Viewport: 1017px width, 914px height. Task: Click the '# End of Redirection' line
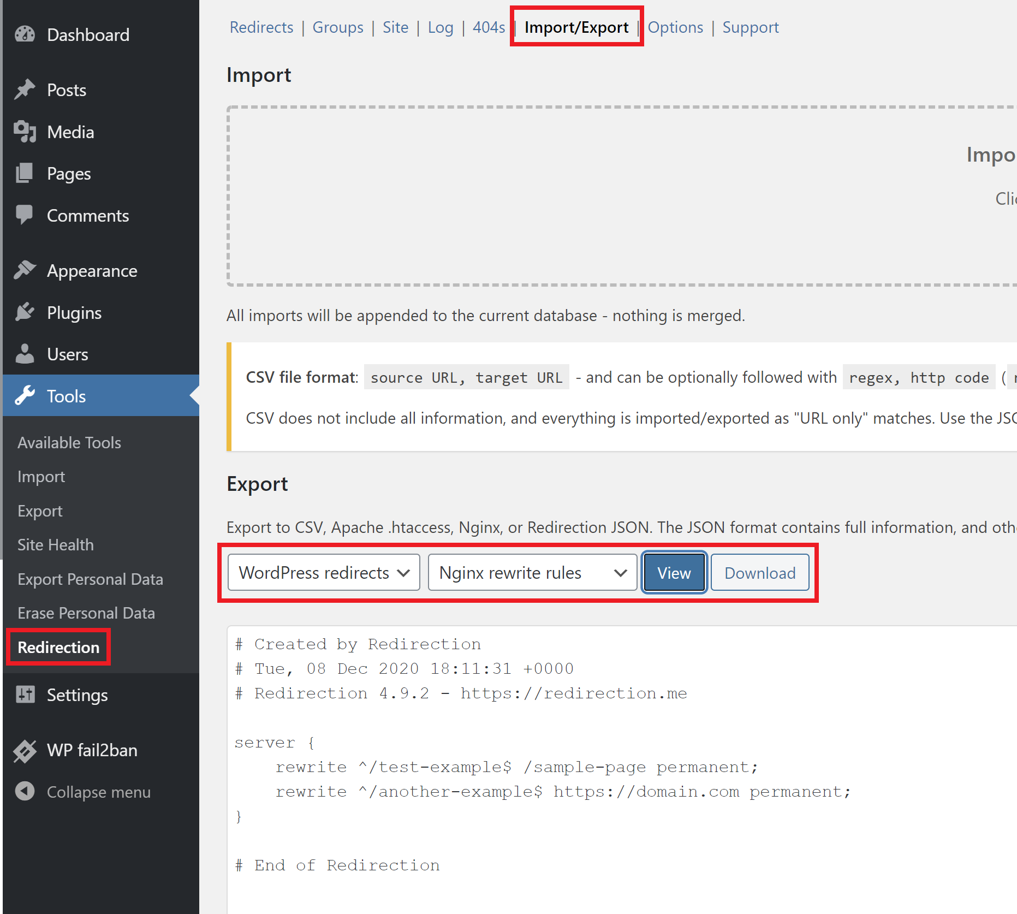coord(337,865)
